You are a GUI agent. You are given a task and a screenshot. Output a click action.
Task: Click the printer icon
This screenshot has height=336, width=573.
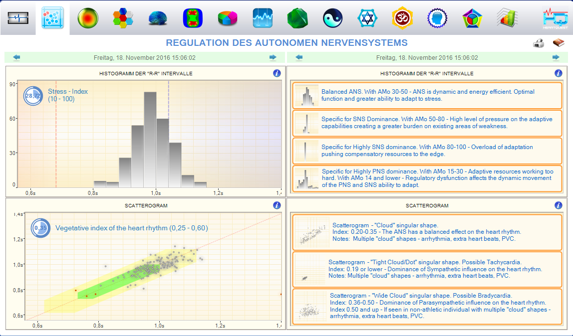click(x=539, y=44)
